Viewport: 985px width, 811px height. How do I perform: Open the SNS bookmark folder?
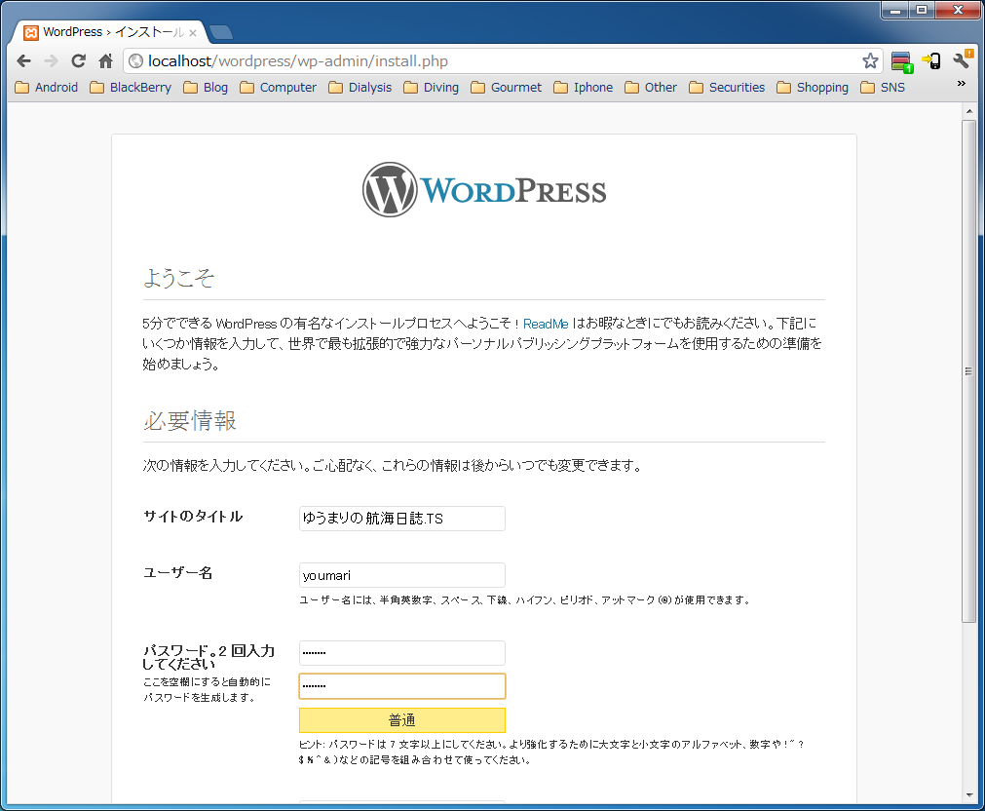coord(883,88)
